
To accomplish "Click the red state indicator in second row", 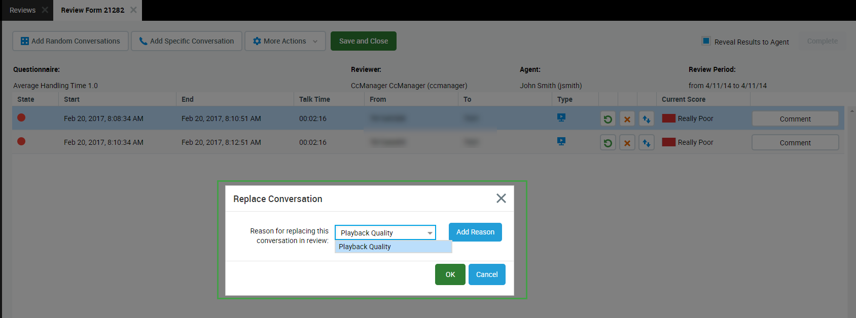I will pos(21,141).
